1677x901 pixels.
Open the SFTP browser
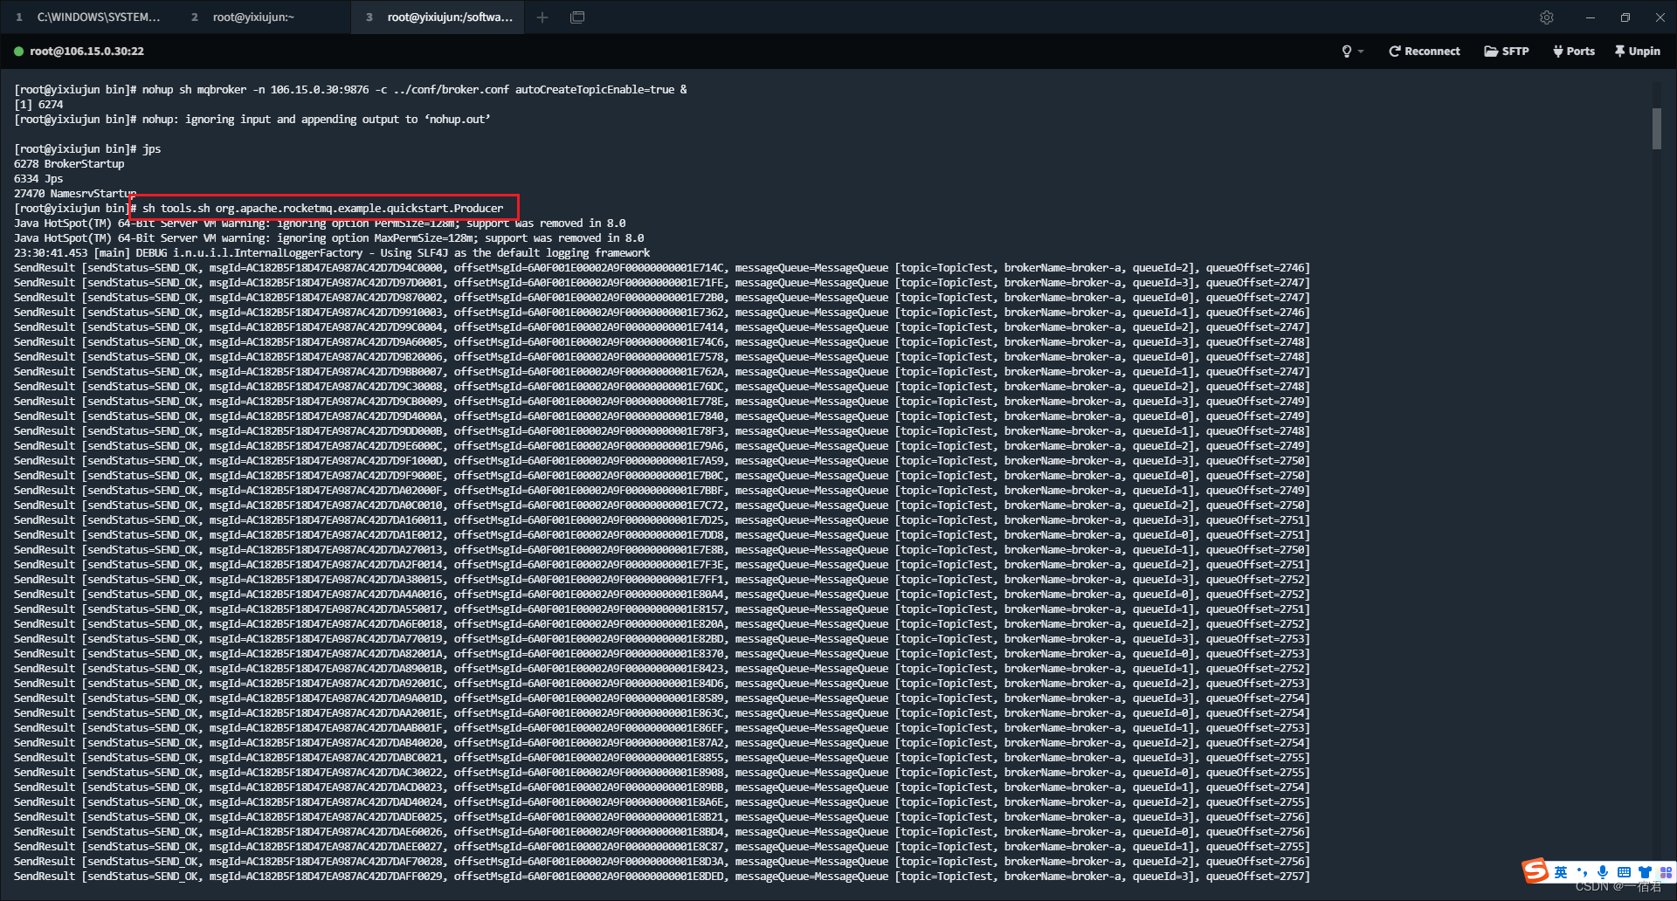[1507, 52]
